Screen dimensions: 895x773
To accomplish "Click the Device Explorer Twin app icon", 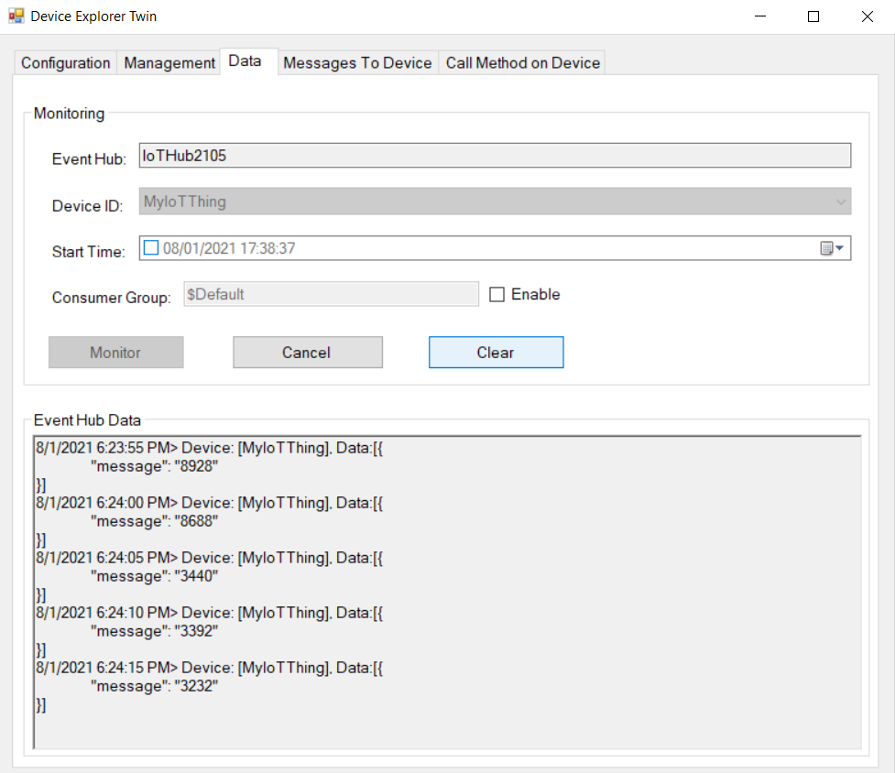I will 16,16.
